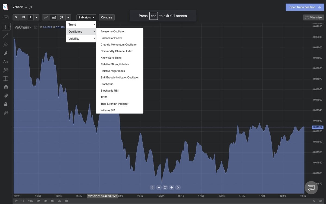Viewport: 326px width, 204px height.
Task: Hide all drawings with the crossed eye
Action: (5, 113)
